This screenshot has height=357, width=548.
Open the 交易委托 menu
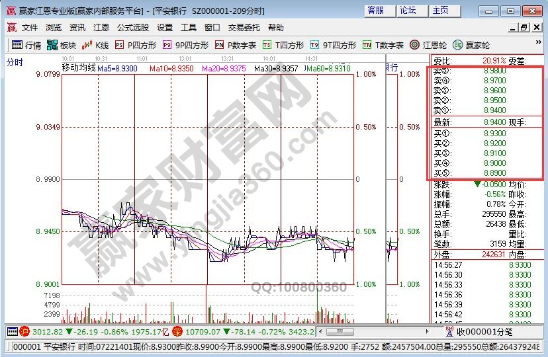(x=244, y=28)
